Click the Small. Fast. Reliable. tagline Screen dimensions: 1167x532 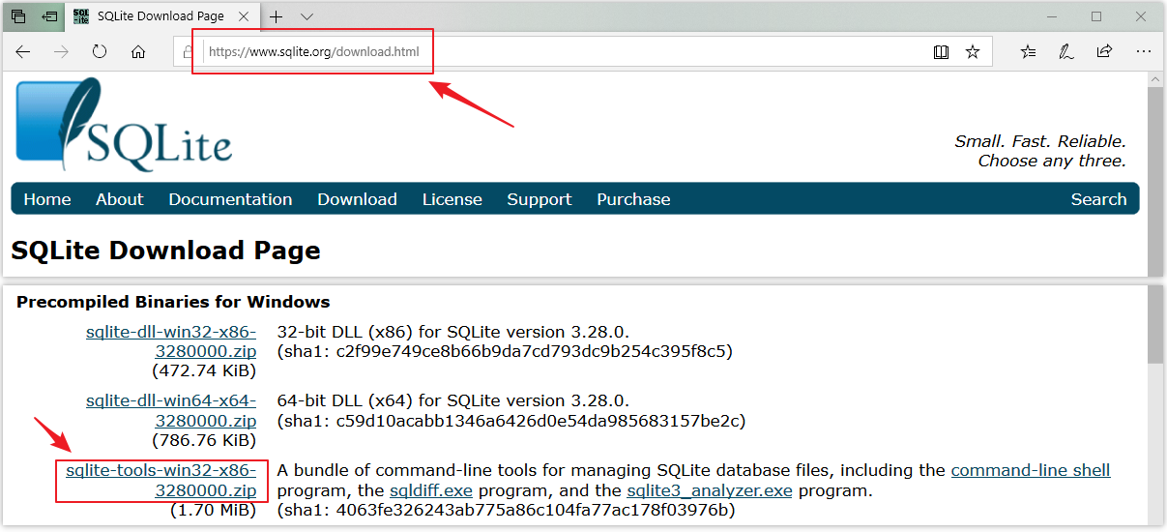pyautogui.click(x=1040, y=141)
